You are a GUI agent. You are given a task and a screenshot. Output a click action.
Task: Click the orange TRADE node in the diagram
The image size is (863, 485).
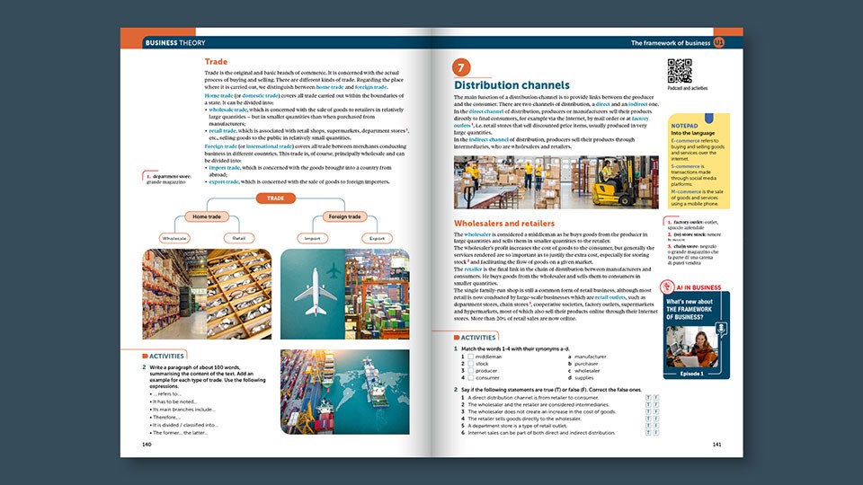coord(276,198)
